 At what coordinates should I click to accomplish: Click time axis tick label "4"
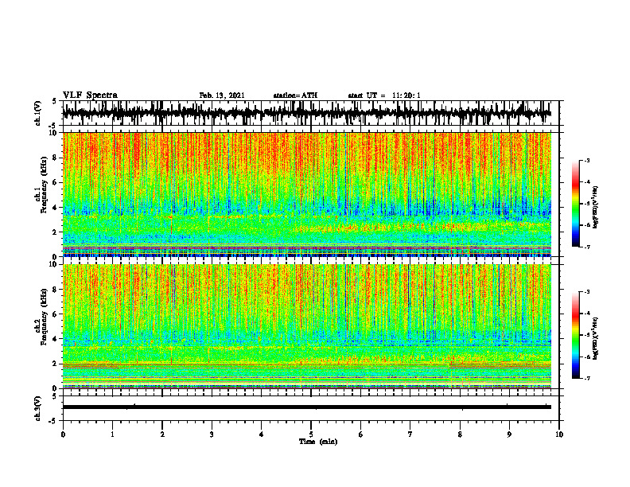point(261,434)
